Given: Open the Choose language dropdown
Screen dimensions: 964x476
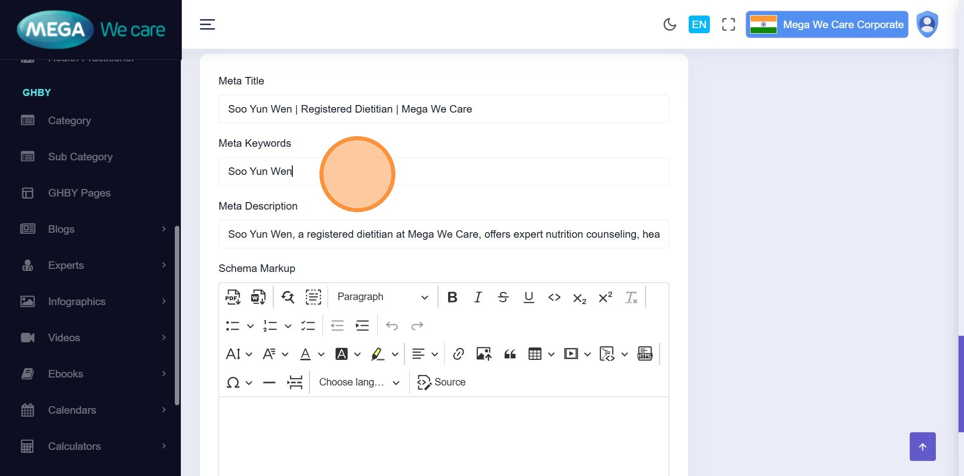Looking at the screenshot, I should tap(359, 383).
